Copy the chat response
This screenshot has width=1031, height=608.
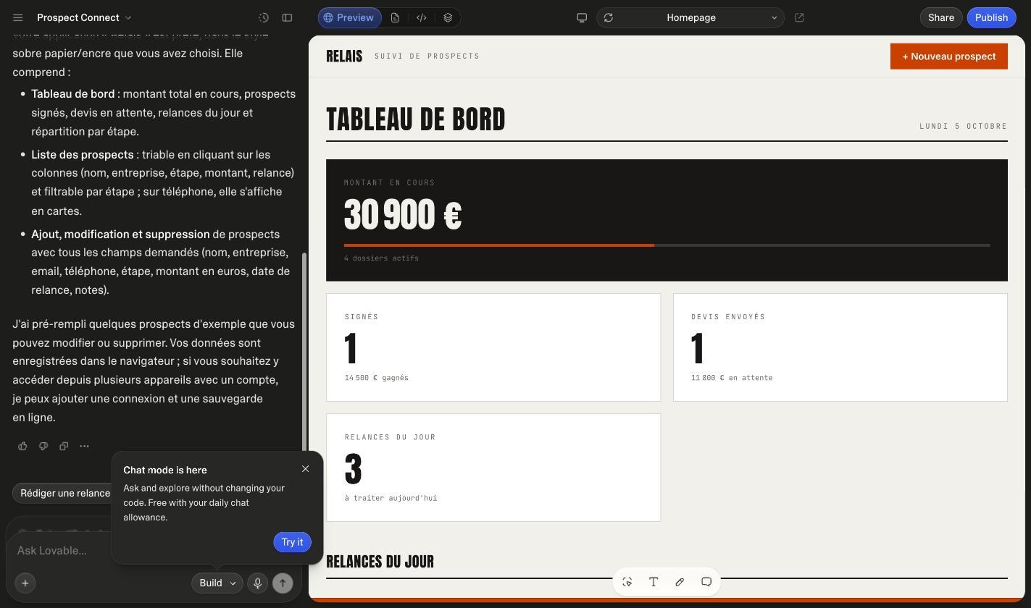64,446
